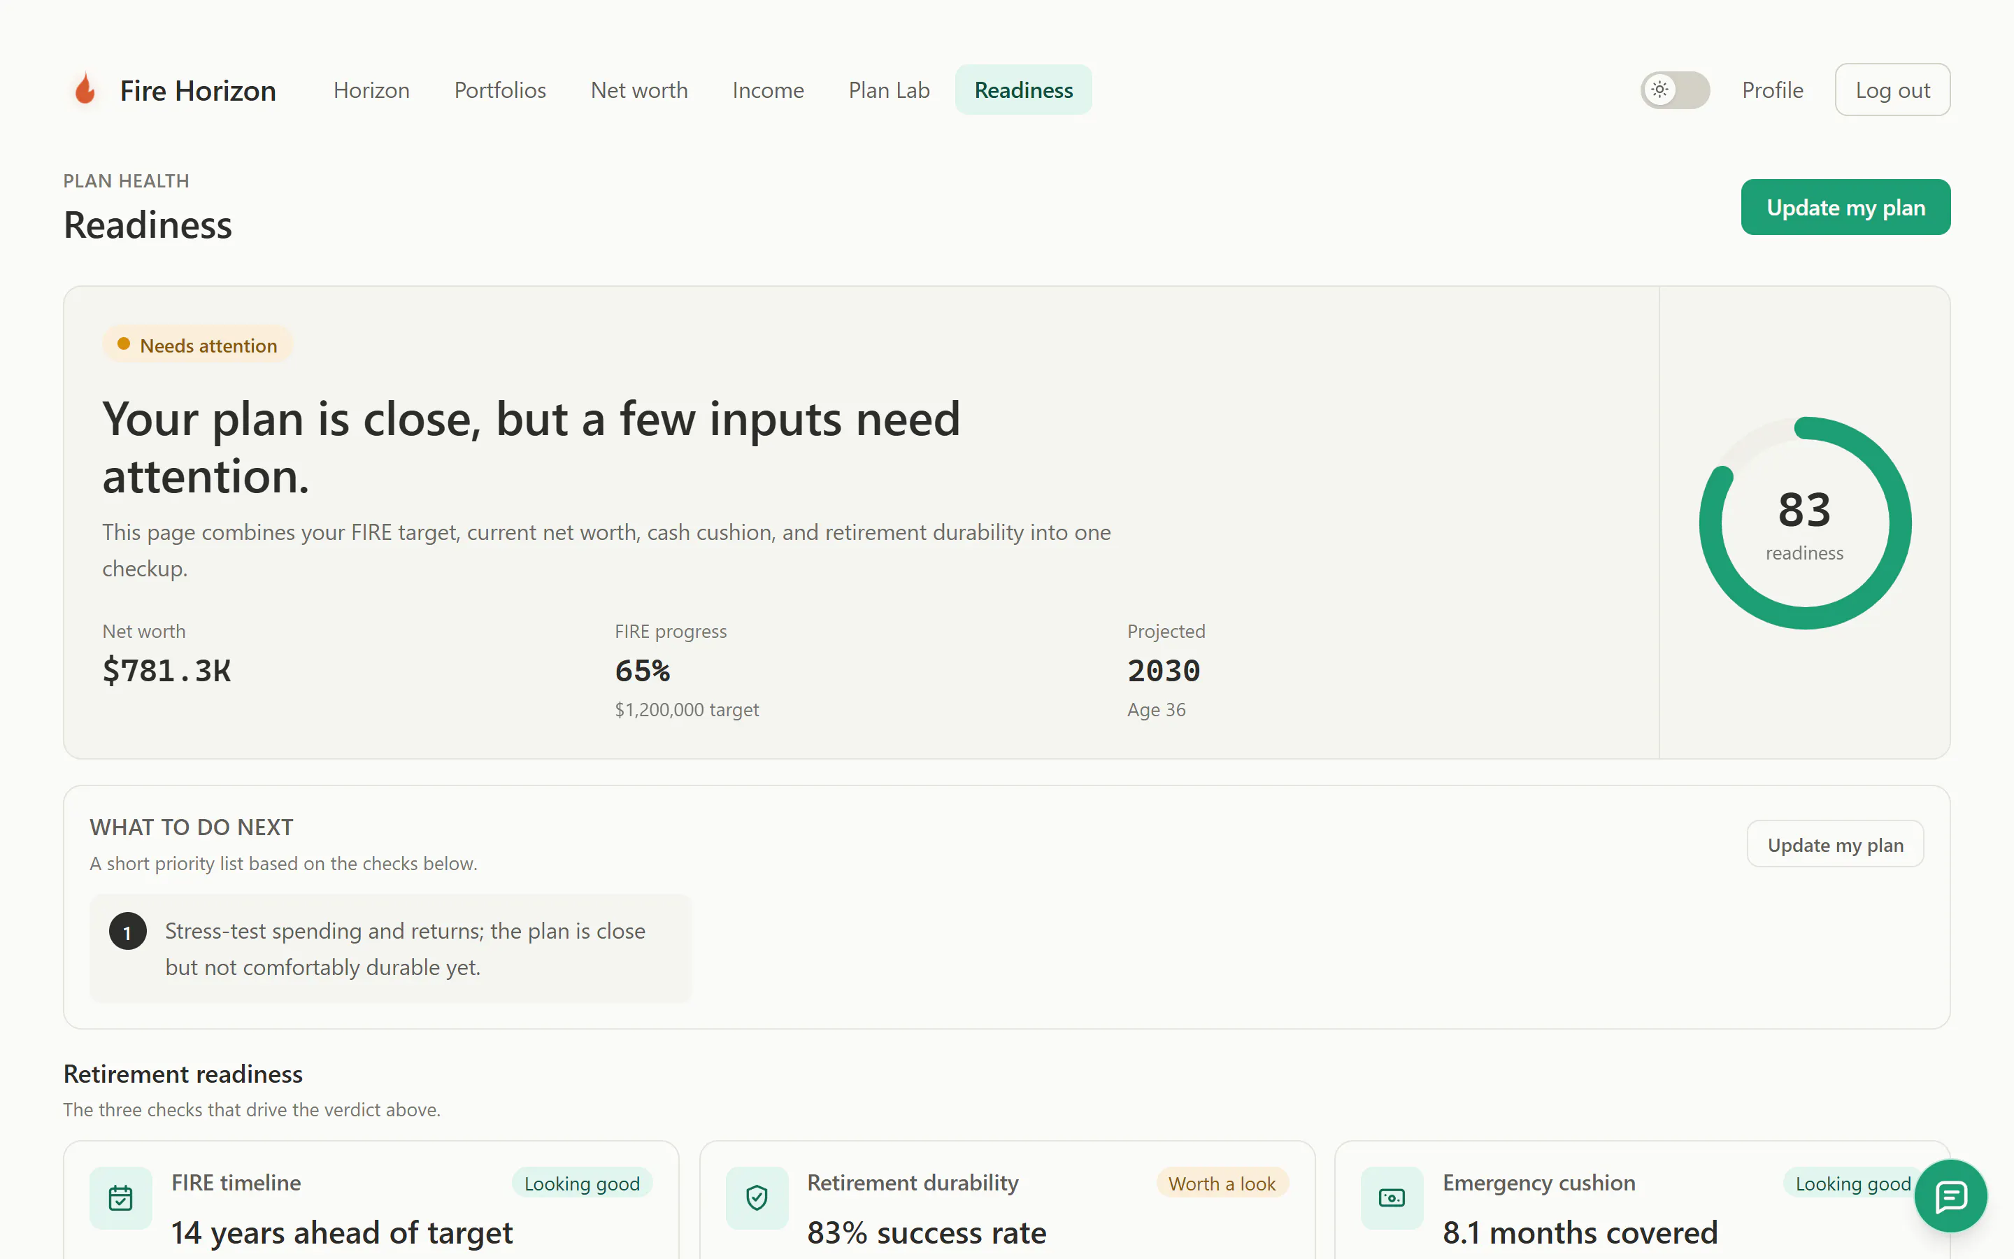This screenshot has width=2014, height=1259.
Task: Open the Horizon nav tab
Action: 371,90
